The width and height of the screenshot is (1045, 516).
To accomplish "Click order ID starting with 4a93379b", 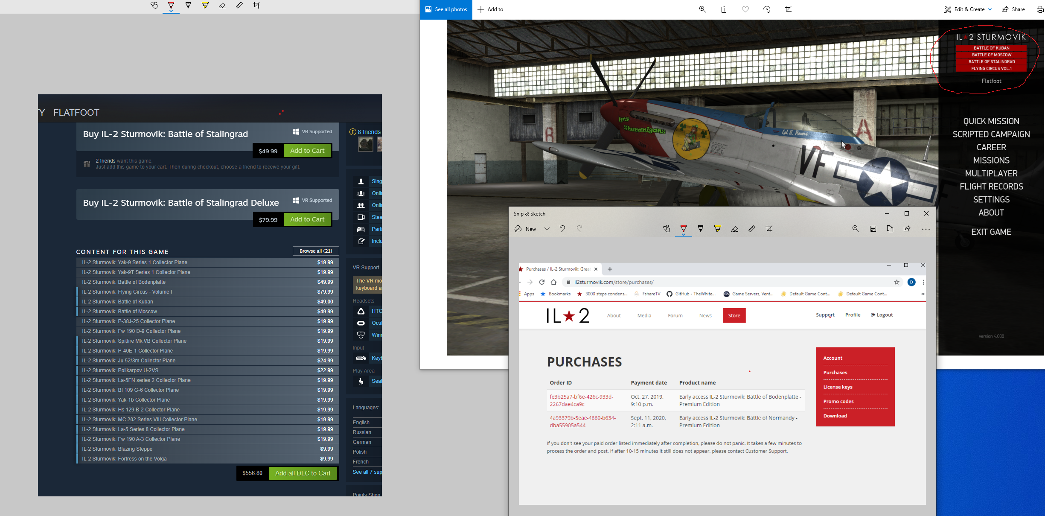I will click(x=582, y=422).
